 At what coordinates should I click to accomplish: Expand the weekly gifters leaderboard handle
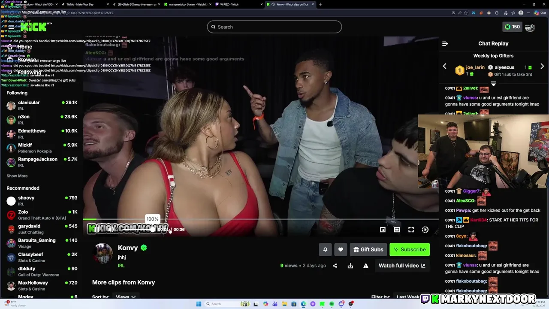tap(493, 84)
